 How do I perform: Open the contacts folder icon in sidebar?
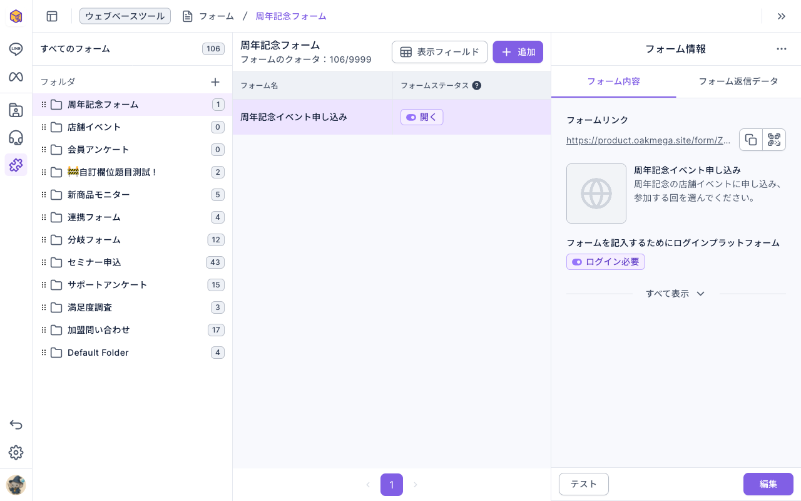click(x=16, y=110)
